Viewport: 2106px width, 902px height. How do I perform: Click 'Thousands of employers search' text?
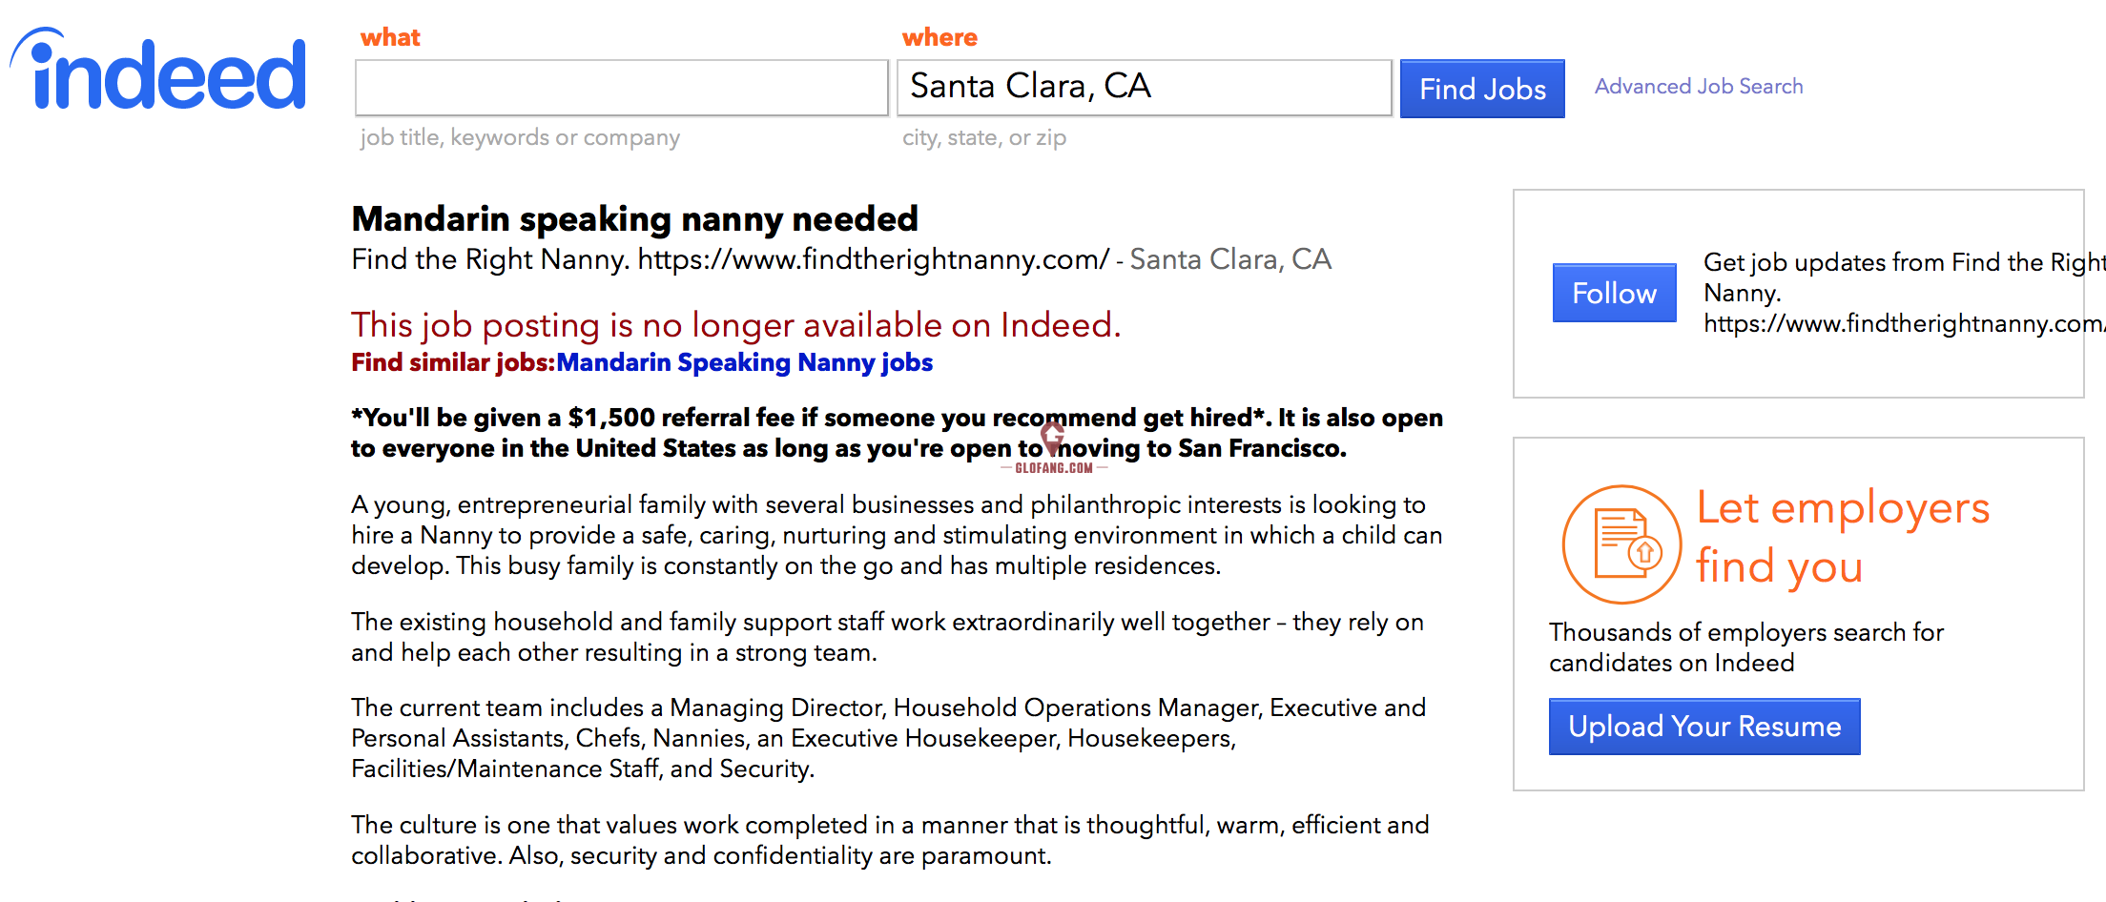tap(1745, 647)
